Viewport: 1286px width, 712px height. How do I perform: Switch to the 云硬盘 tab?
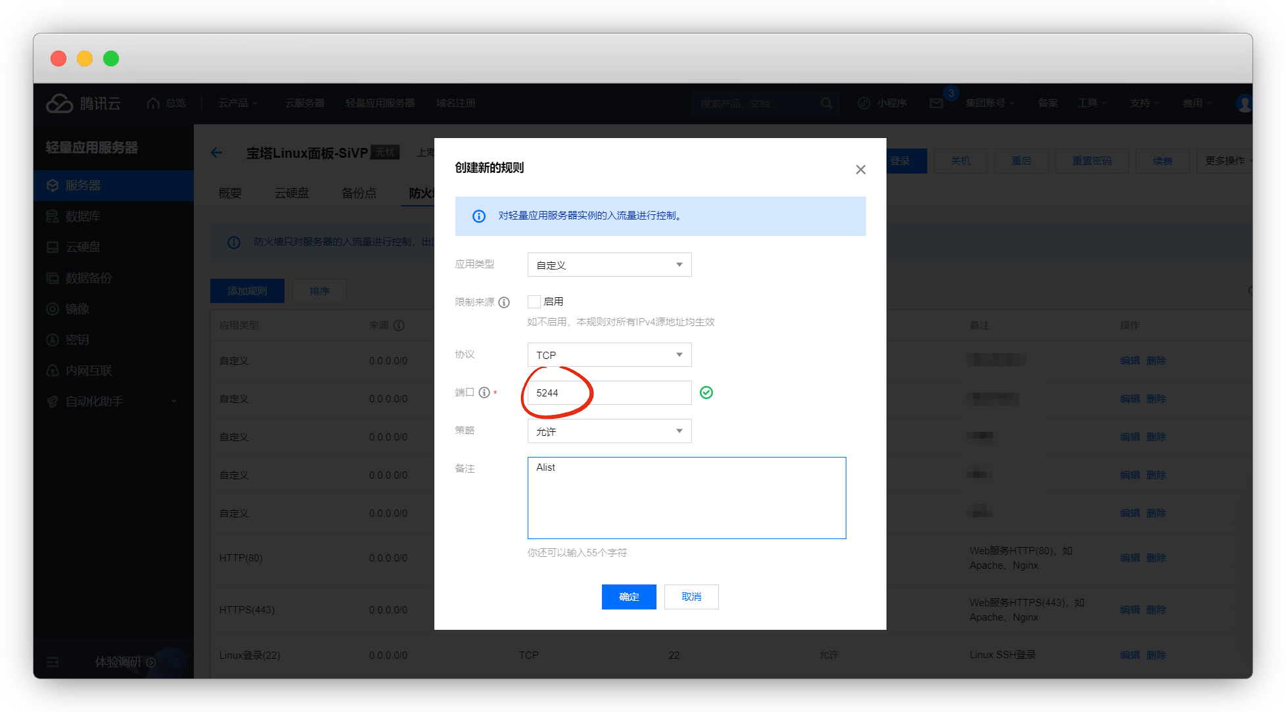(291, 193)
